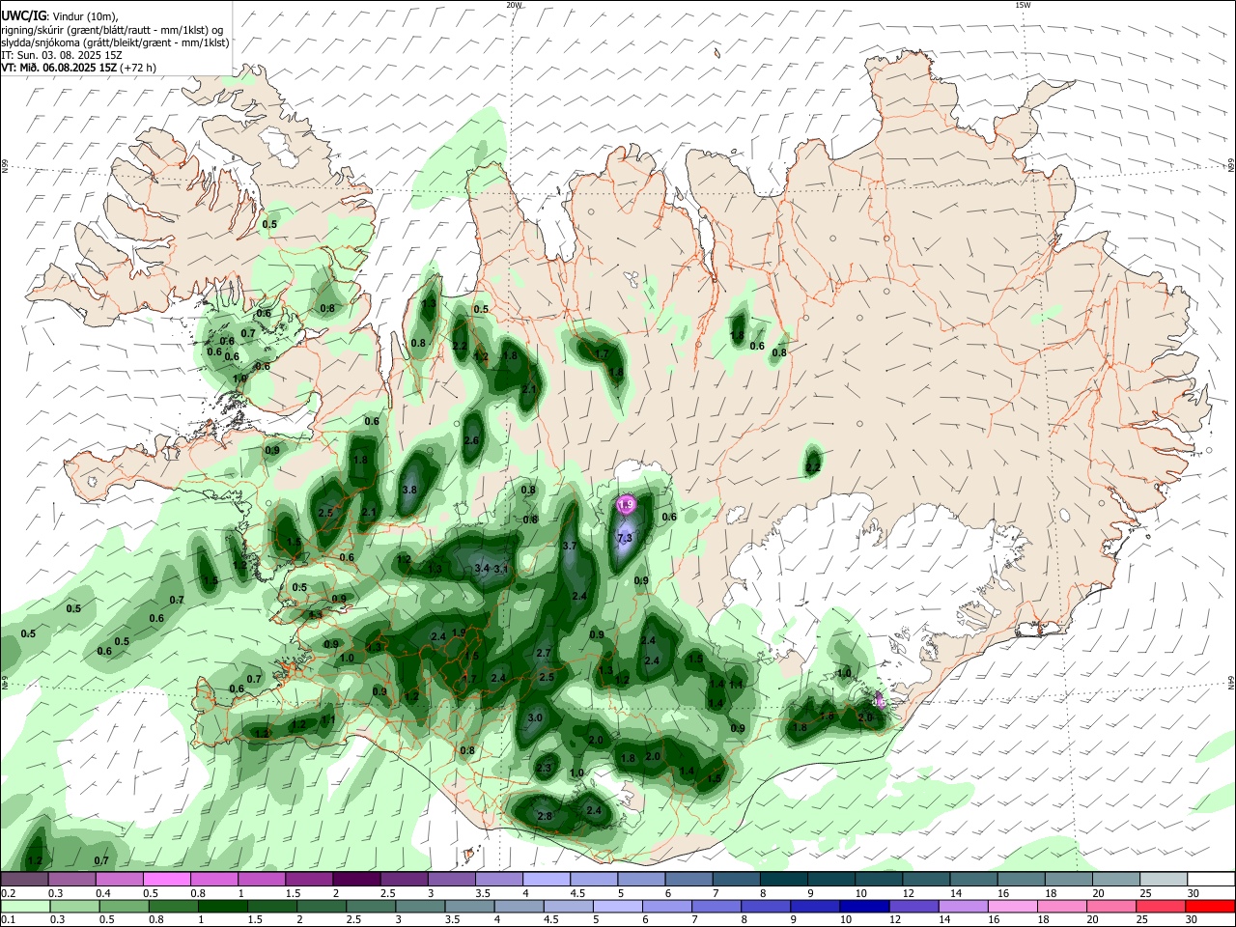Click the darkest green 1–1.5 swatch in the lower legend
This screenshot has height=927, width=1236.
tap(221, 906)
